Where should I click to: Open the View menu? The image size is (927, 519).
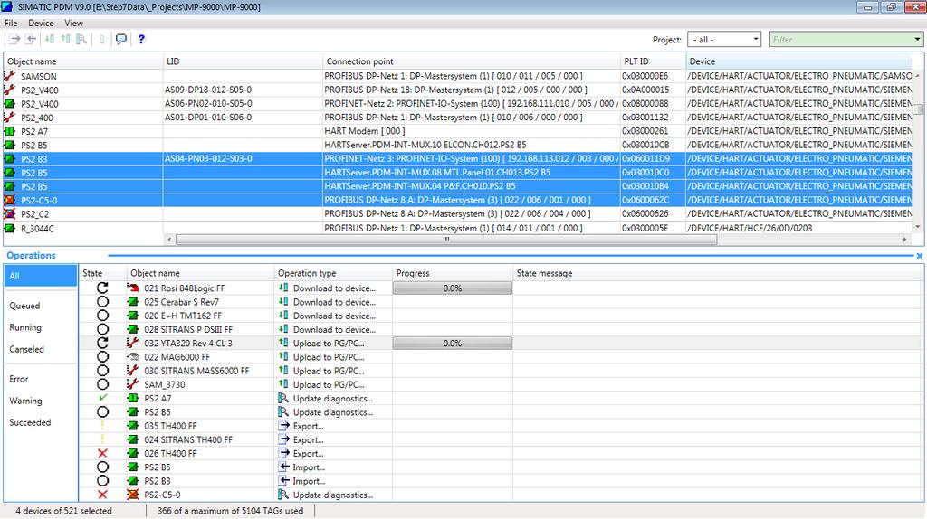(73, 23)
